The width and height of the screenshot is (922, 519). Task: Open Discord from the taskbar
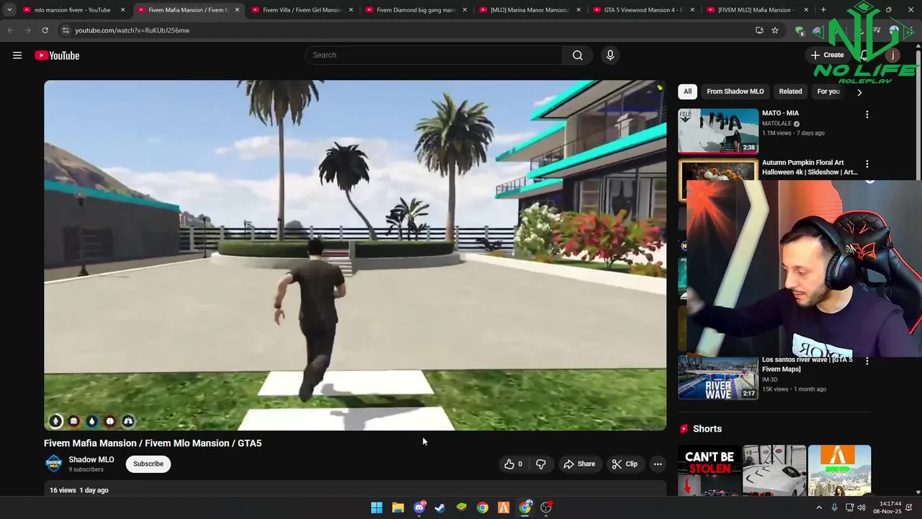click(419, 507)
